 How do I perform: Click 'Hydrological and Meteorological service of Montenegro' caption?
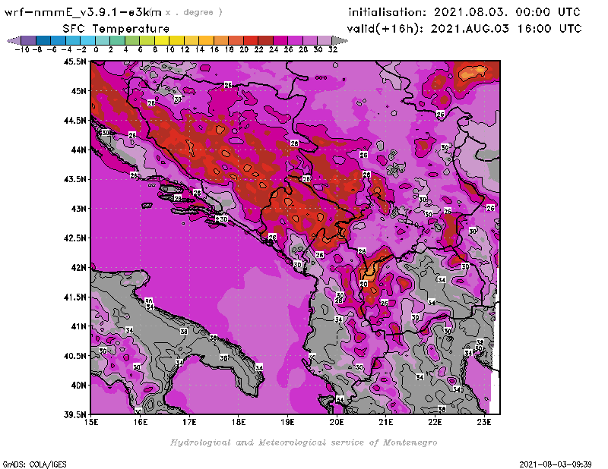(303, 442)
